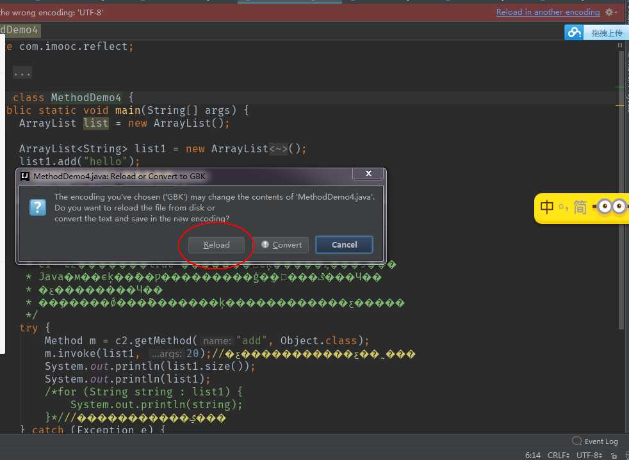
Task: Click the minion eyes icon on the IME bar
Action: (610, 207)
